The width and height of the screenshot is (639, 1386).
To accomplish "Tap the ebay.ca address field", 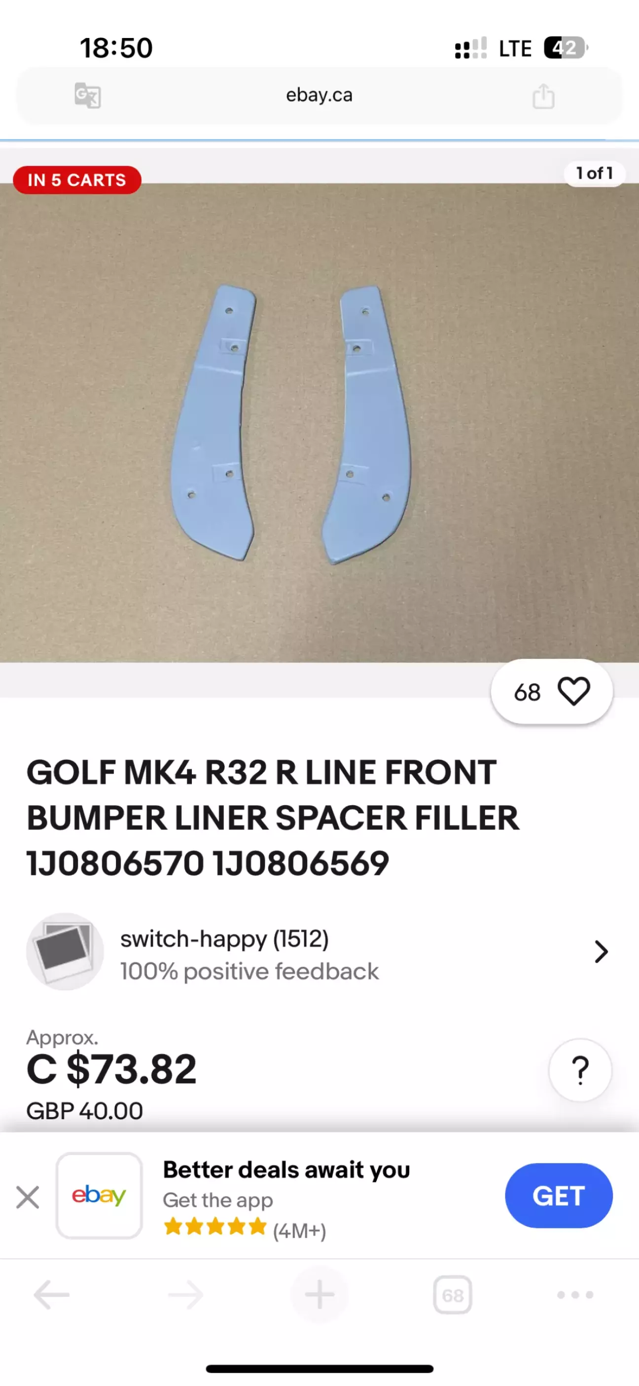I will pyautogui.click(x=319, y=95).
